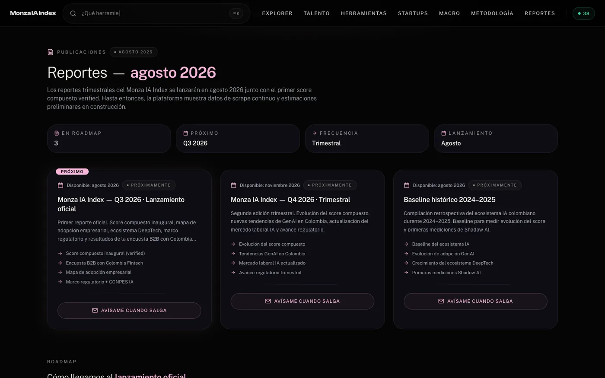Click the AGOSTO 2026 tag pill
This screenshot has width=605, height=378.
coord(134,52)
